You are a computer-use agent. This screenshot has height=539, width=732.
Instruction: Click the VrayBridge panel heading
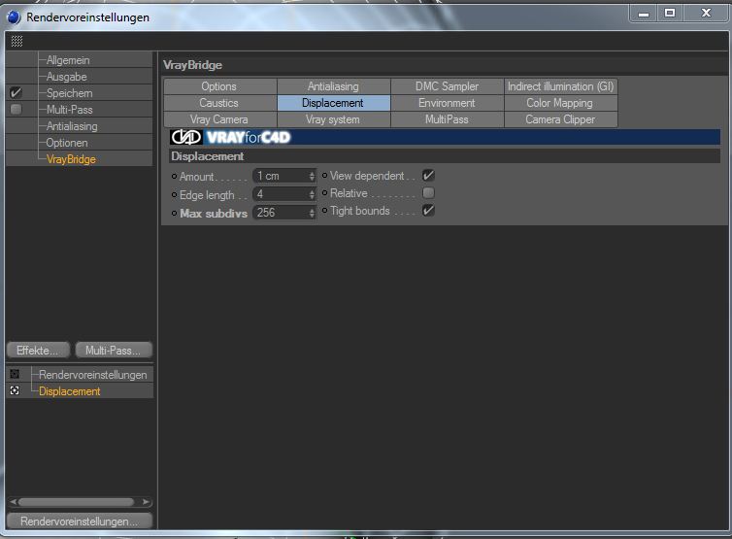click(x=192, y=65)
